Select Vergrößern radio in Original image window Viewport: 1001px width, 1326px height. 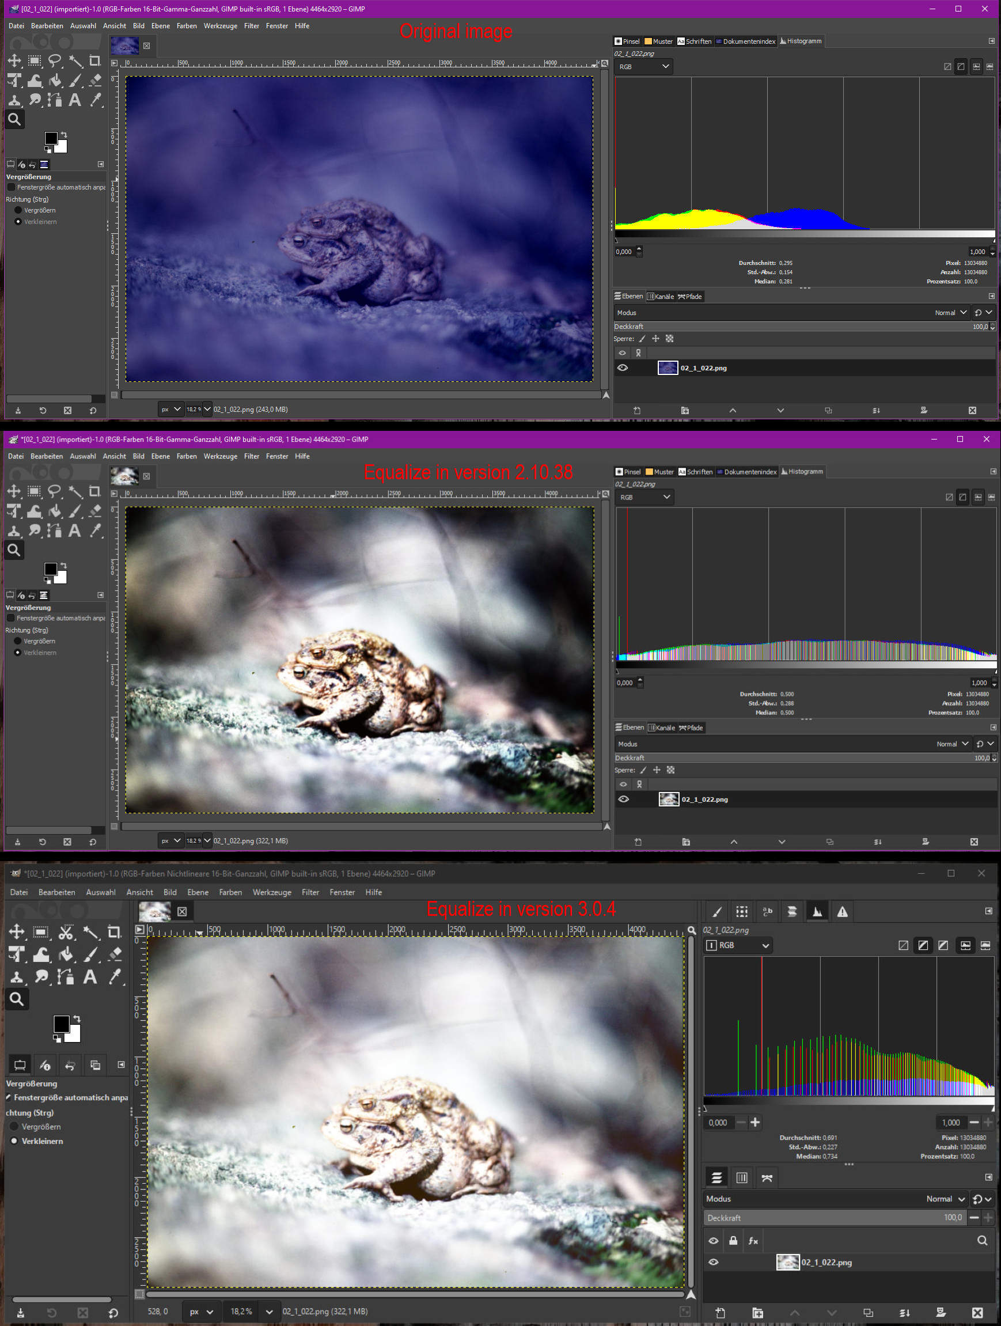point(18,210)
